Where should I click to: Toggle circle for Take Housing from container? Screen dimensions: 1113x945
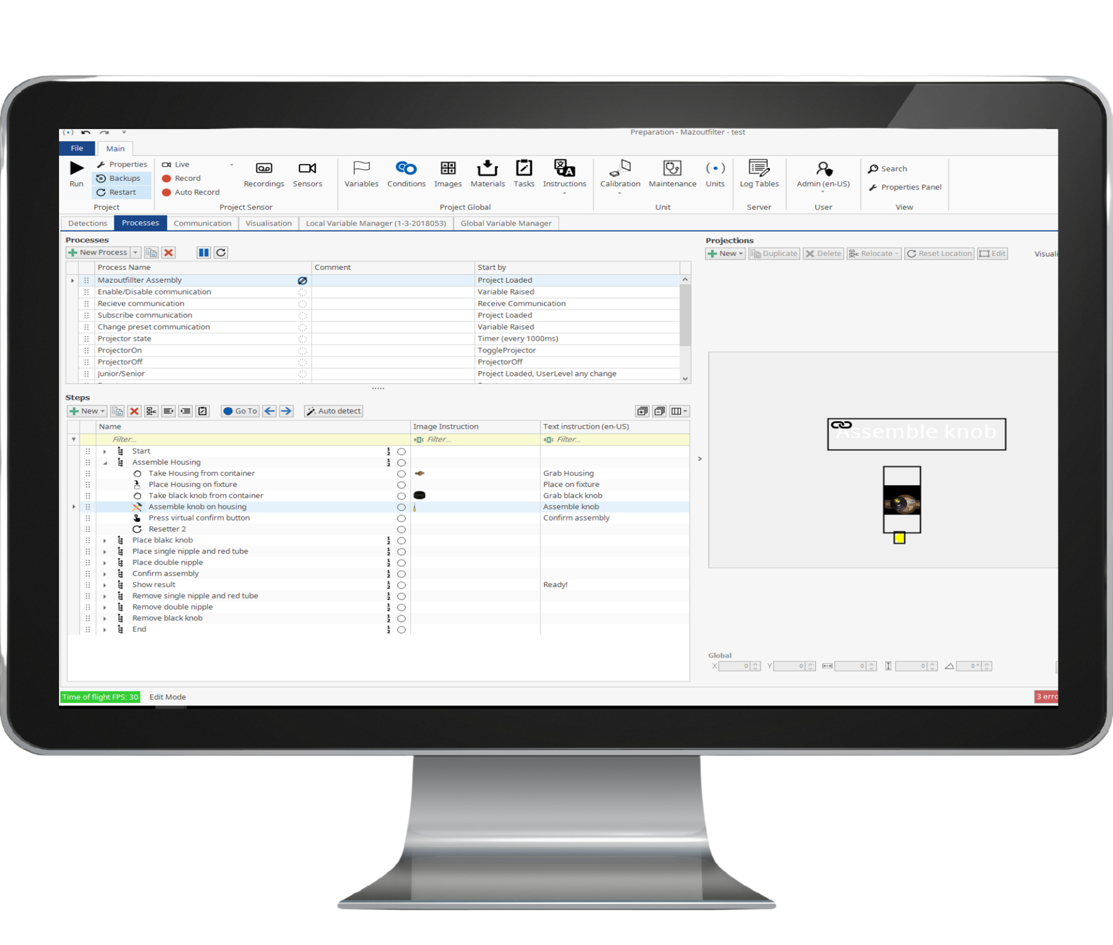pyautogui.click(x=401, y=474)
